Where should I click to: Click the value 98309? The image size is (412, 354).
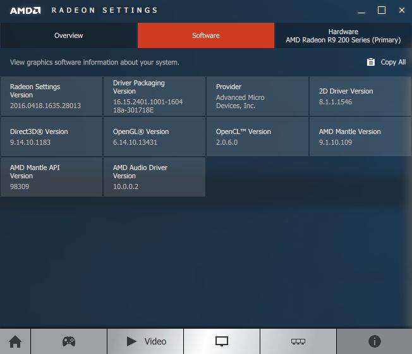20,186
